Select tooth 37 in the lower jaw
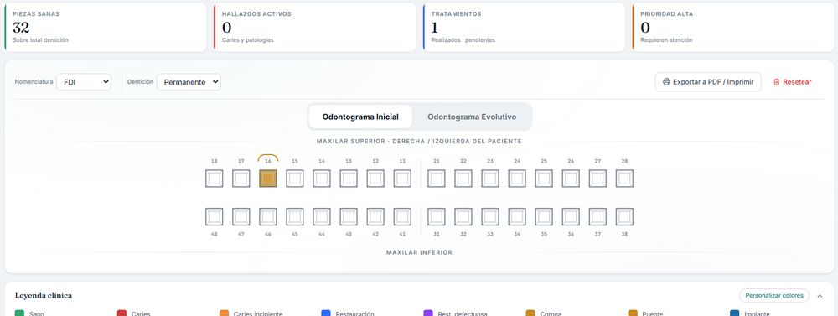This screenshot has height=316, width=838. [x=598, y=216]
